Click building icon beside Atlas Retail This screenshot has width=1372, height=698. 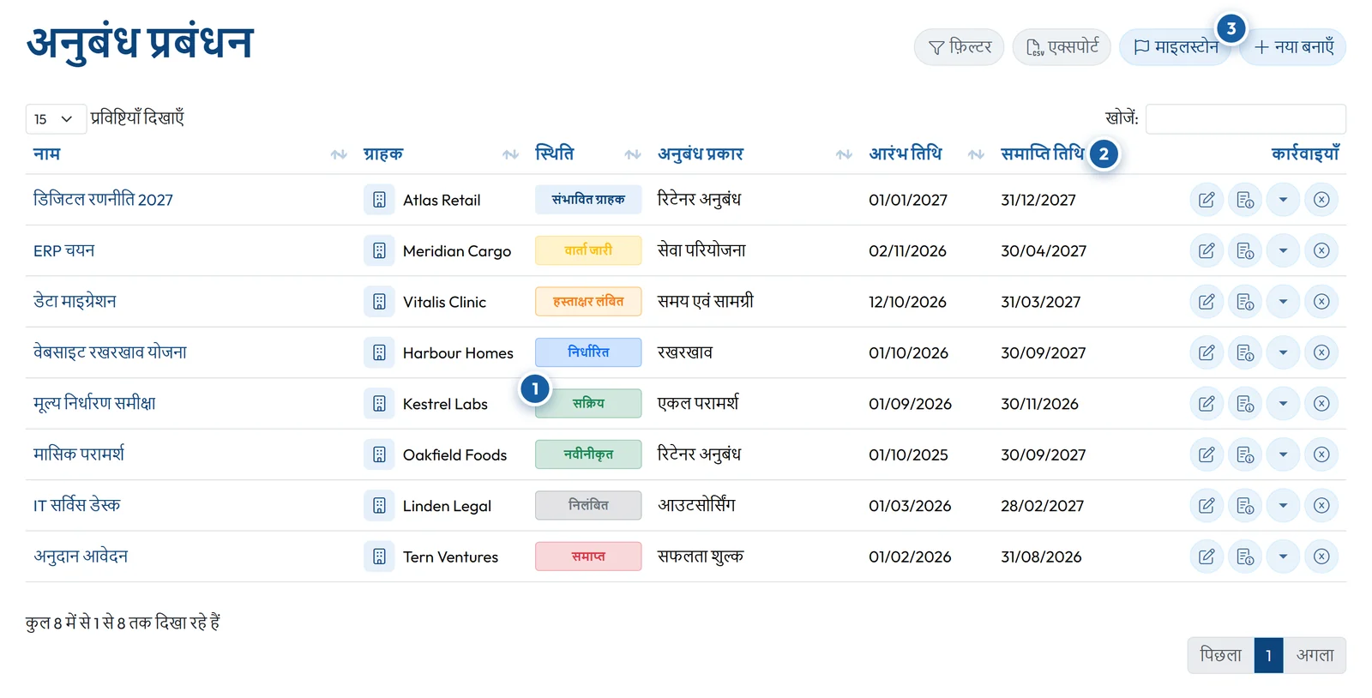pyautogui.click(x=379, y=200)
